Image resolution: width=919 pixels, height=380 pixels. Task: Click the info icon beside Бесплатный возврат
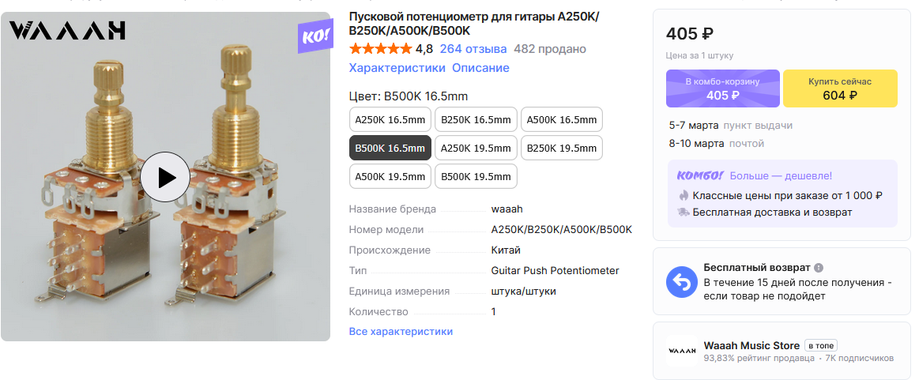point(819,268)
